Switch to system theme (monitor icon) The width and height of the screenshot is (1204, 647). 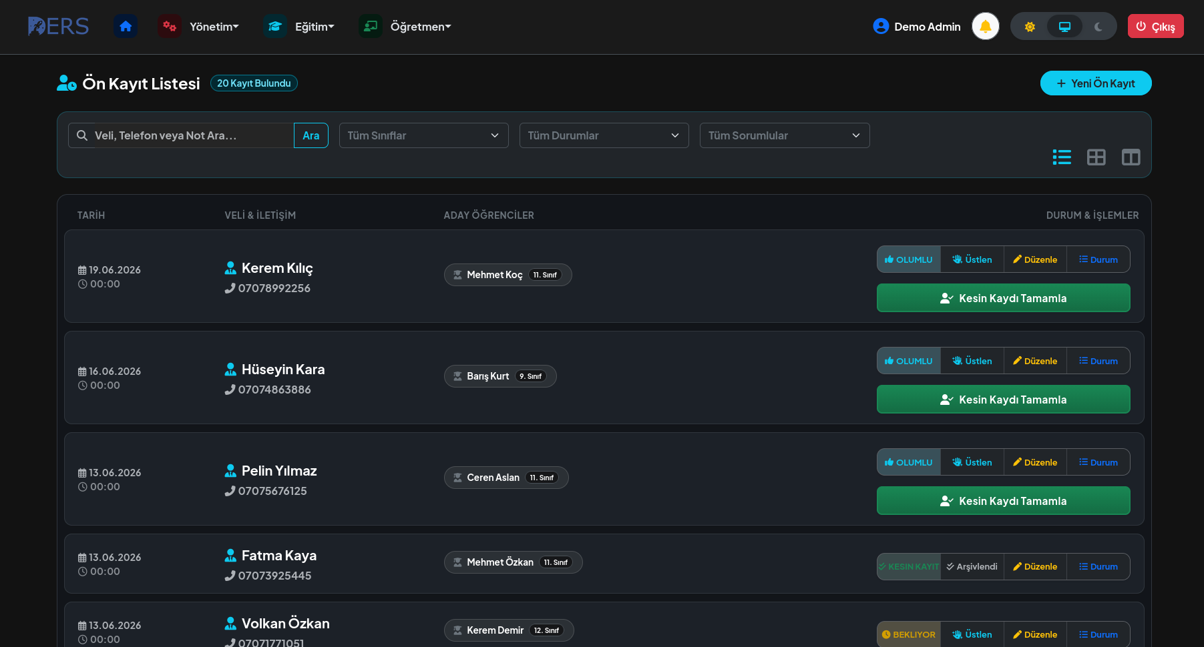coord(1064,27)
